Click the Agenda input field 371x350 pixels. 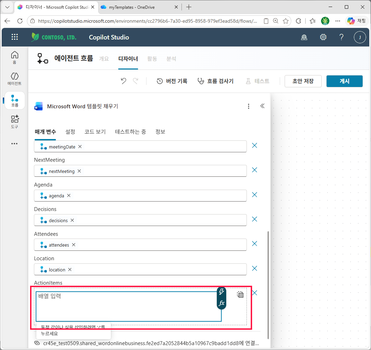click(x=140, y=196)
